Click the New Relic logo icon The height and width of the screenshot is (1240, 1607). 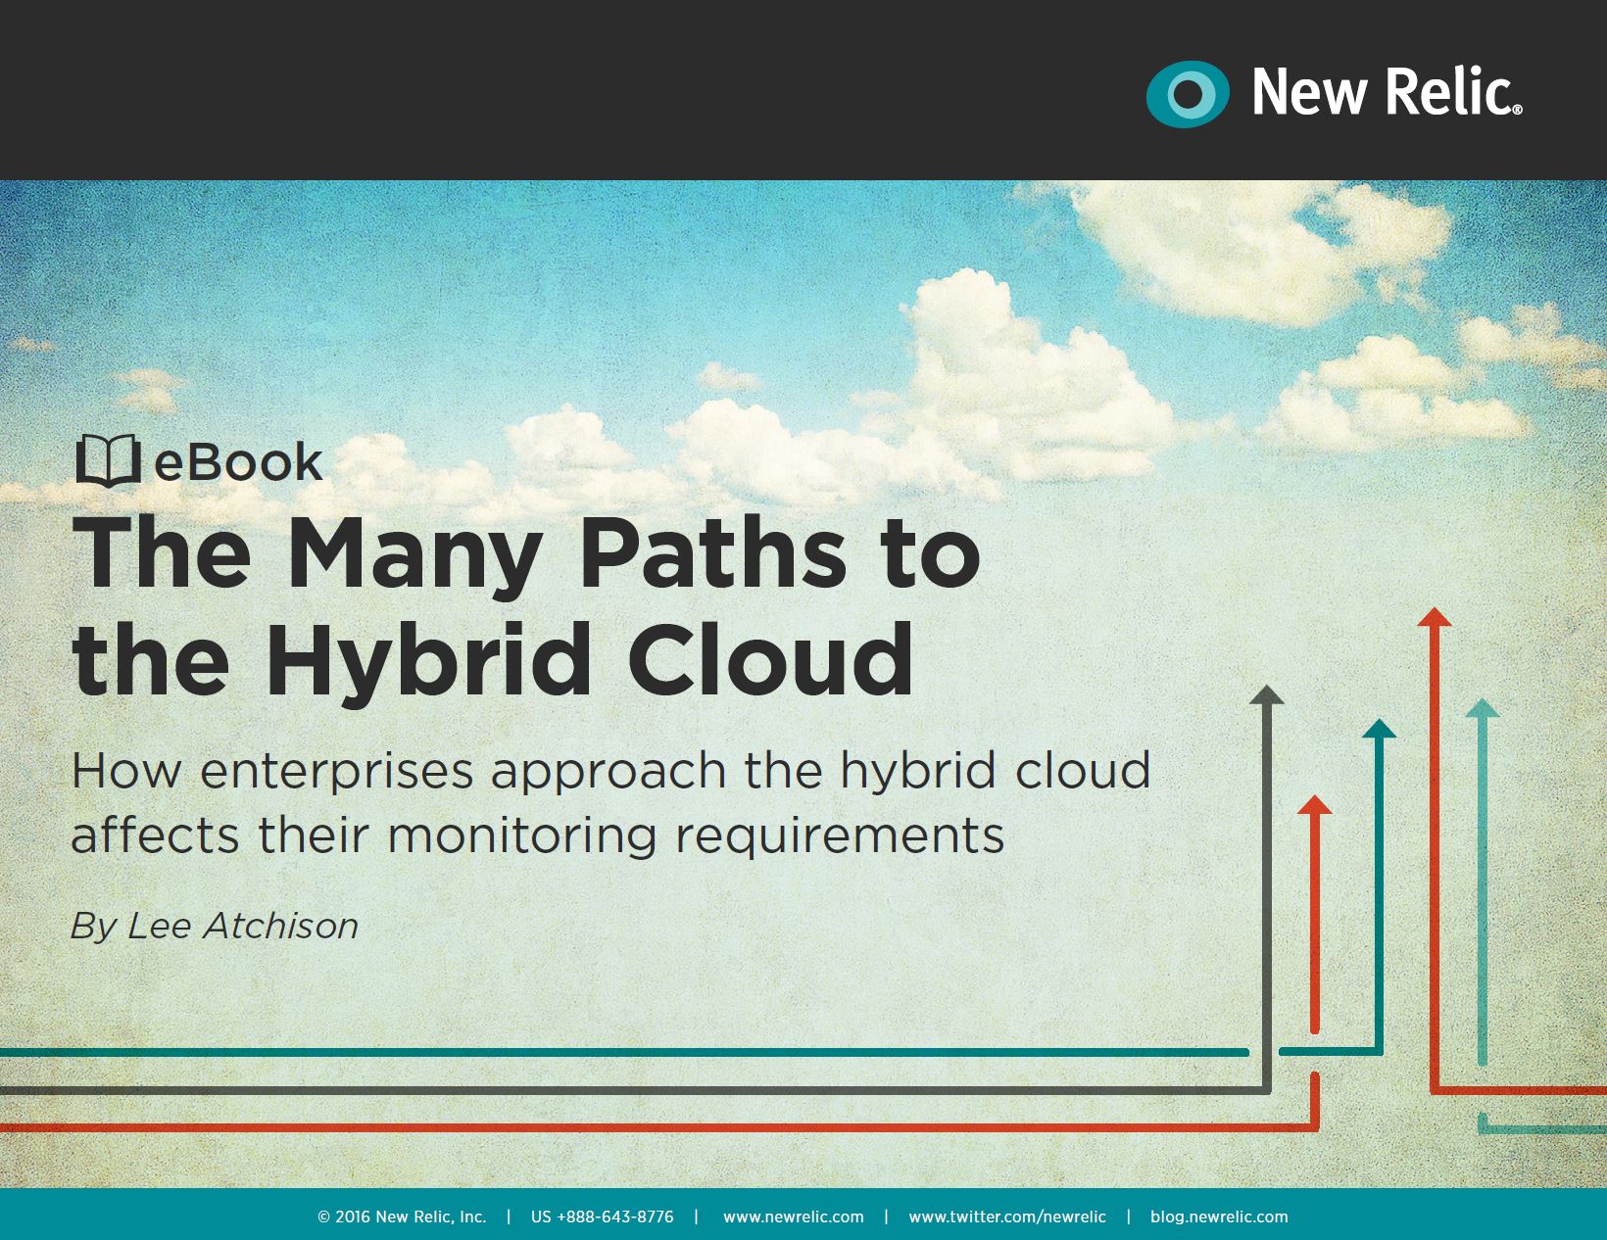(x=1187, y=94)
